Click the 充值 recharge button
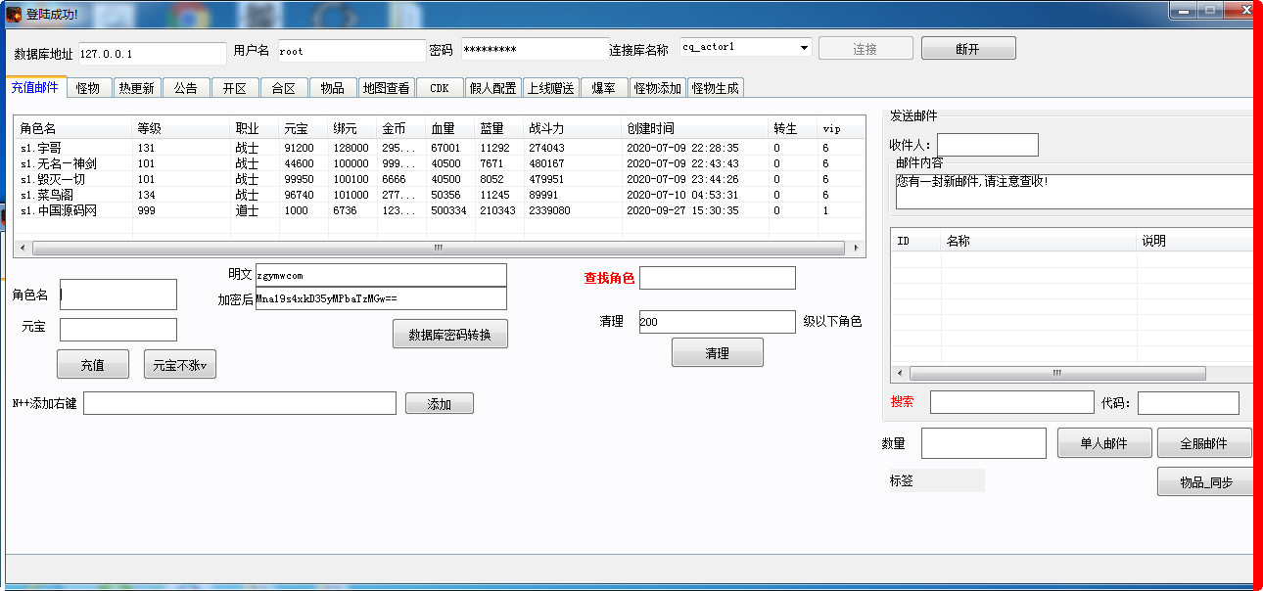 93,364
